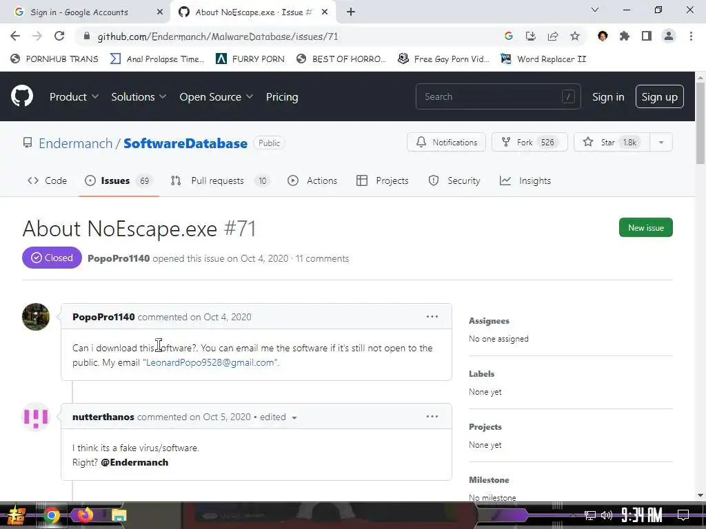This screenshot has height=529, width=706.
Task: Open the Insights tab
Action: 525,180
